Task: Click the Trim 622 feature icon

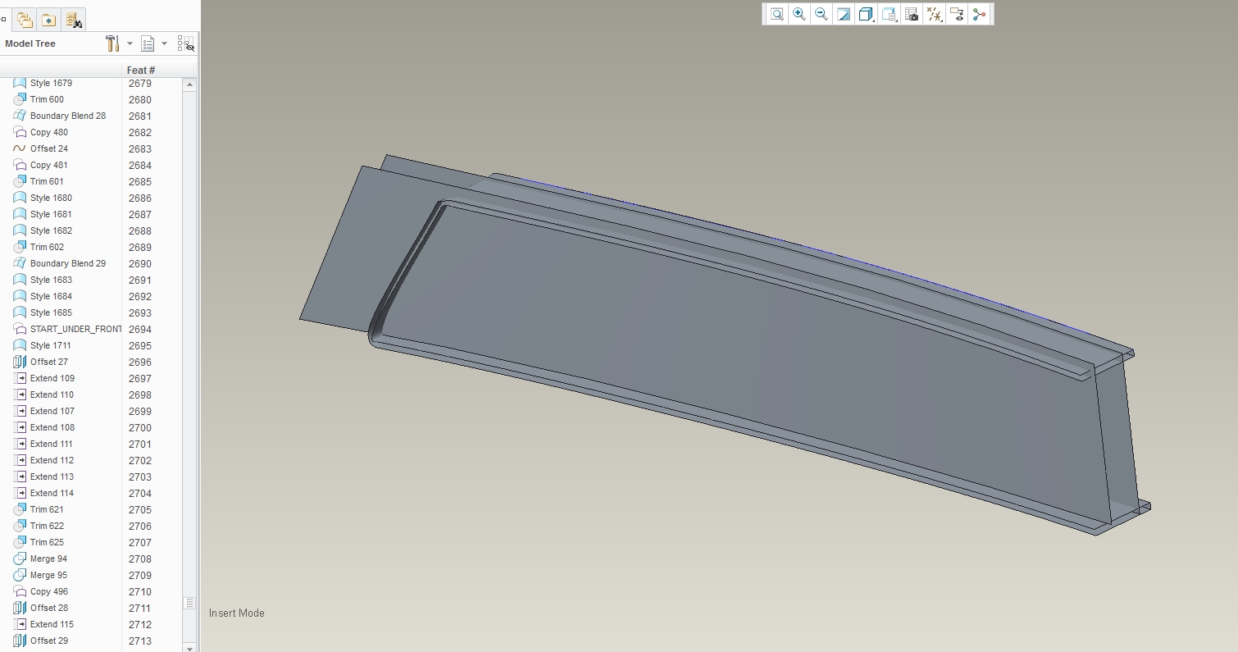Action: [x=20, y=526]
